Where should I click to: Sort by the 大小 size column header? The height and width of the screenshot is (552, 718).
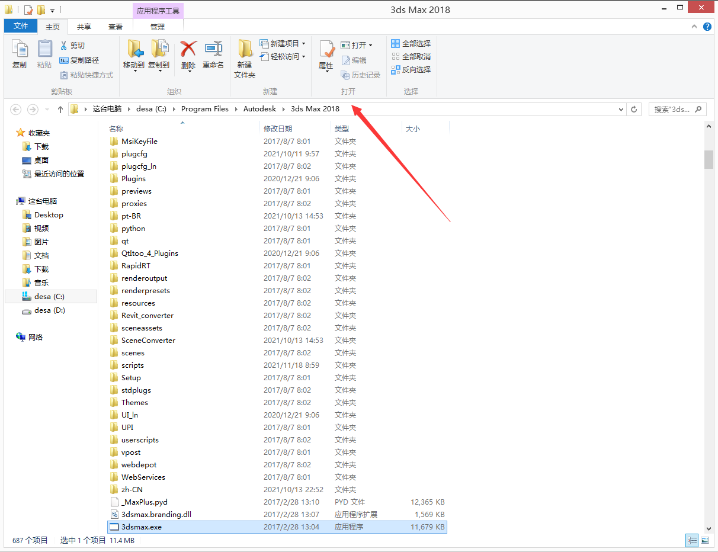[413, 129]
